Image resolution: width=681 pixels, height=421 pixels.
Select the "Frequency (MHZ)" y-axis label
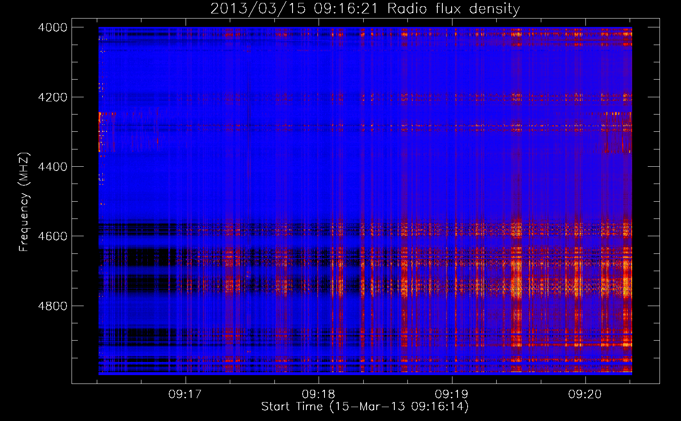tap(24, 202)
